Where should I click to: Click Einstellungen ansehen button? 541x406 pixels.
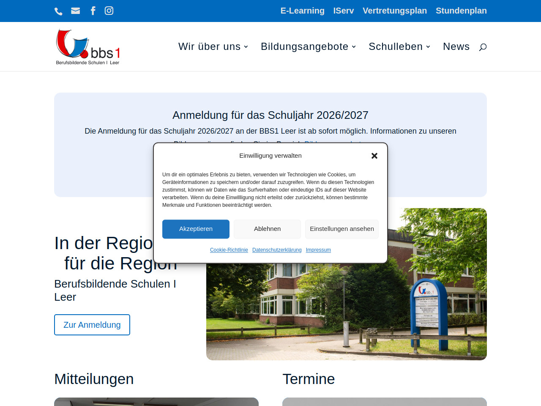(342, 229)
